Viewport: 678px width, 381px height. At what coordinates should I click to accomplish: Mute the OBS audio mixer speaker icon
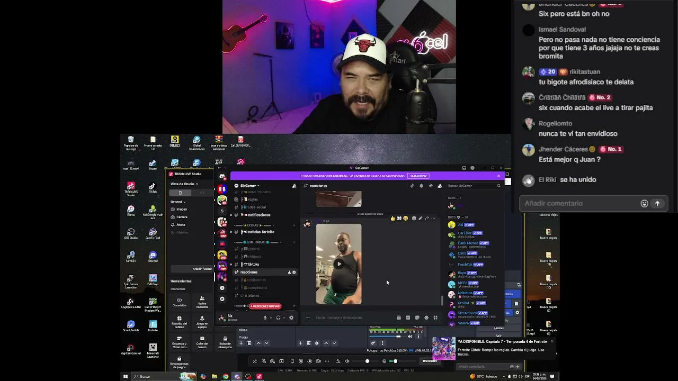tap(409, 337)
